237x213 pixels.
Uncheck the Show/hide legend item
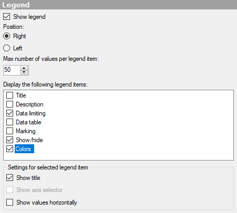tap(10, 140)
